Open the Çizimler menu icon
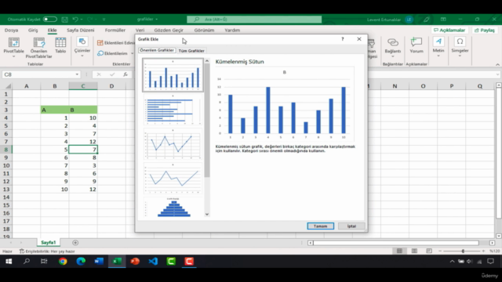The width and height of the screenshot is (502, 282). click(x=82, y=42)
